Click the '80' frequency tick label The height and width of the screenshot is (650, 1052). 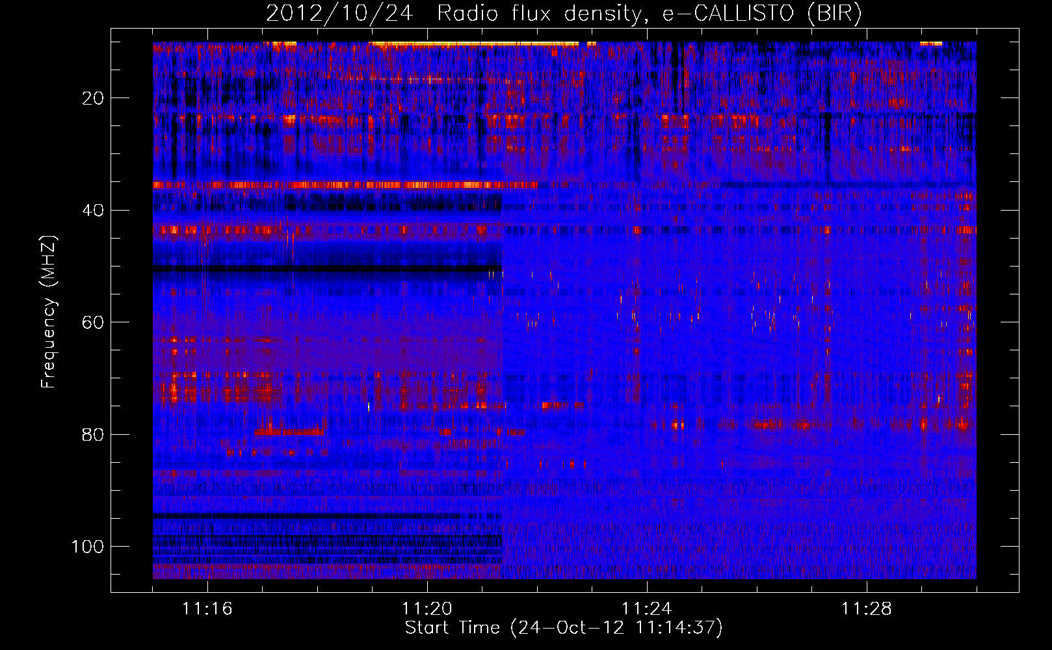point(94,434)
